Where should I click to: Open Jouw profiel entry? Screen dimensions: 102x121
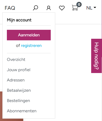pos(19,70)
